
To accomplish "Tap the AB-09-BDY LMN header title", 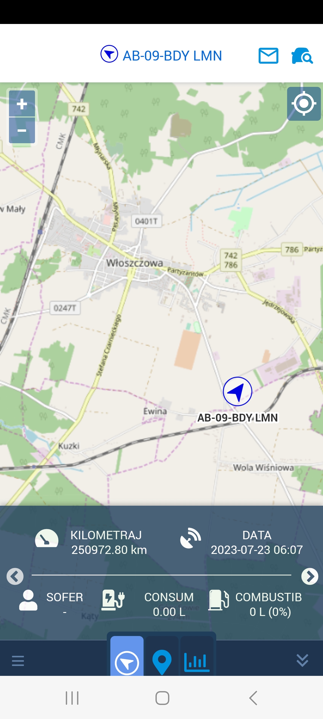I will click(172, 56).
